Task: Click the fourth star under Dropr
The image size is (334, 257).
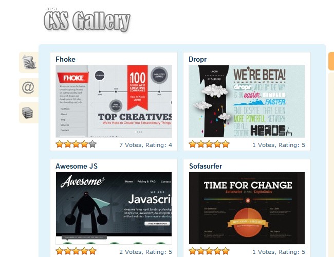Action: 217,144
